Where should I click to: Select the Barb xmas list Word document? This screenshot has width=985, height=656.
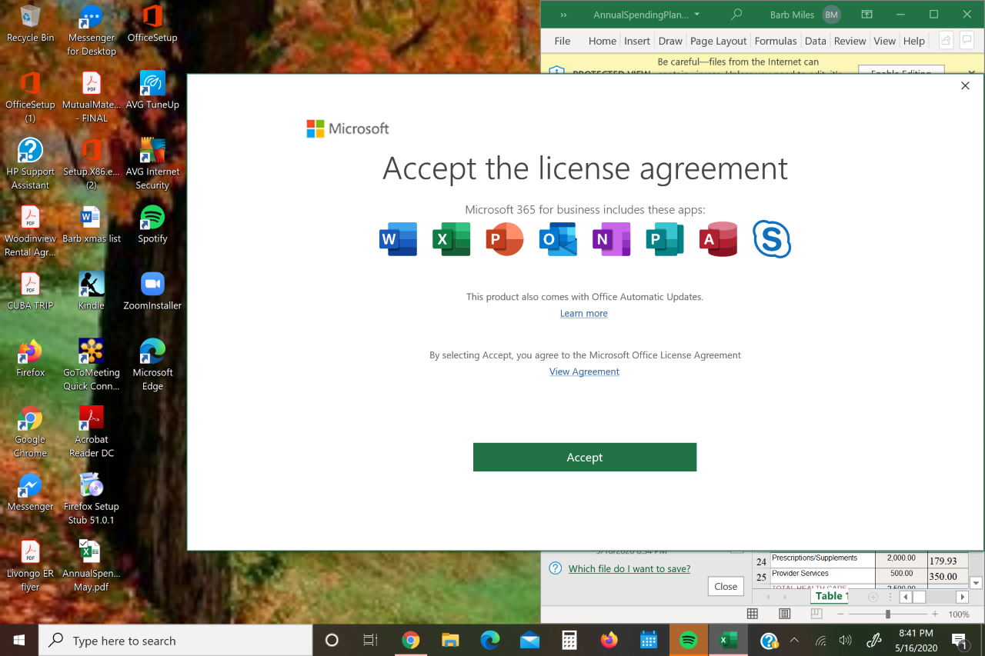(x=91, y=224)
